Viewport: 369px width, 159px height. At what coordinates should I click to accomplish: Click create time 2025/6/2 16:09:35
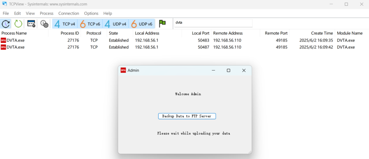316,40
